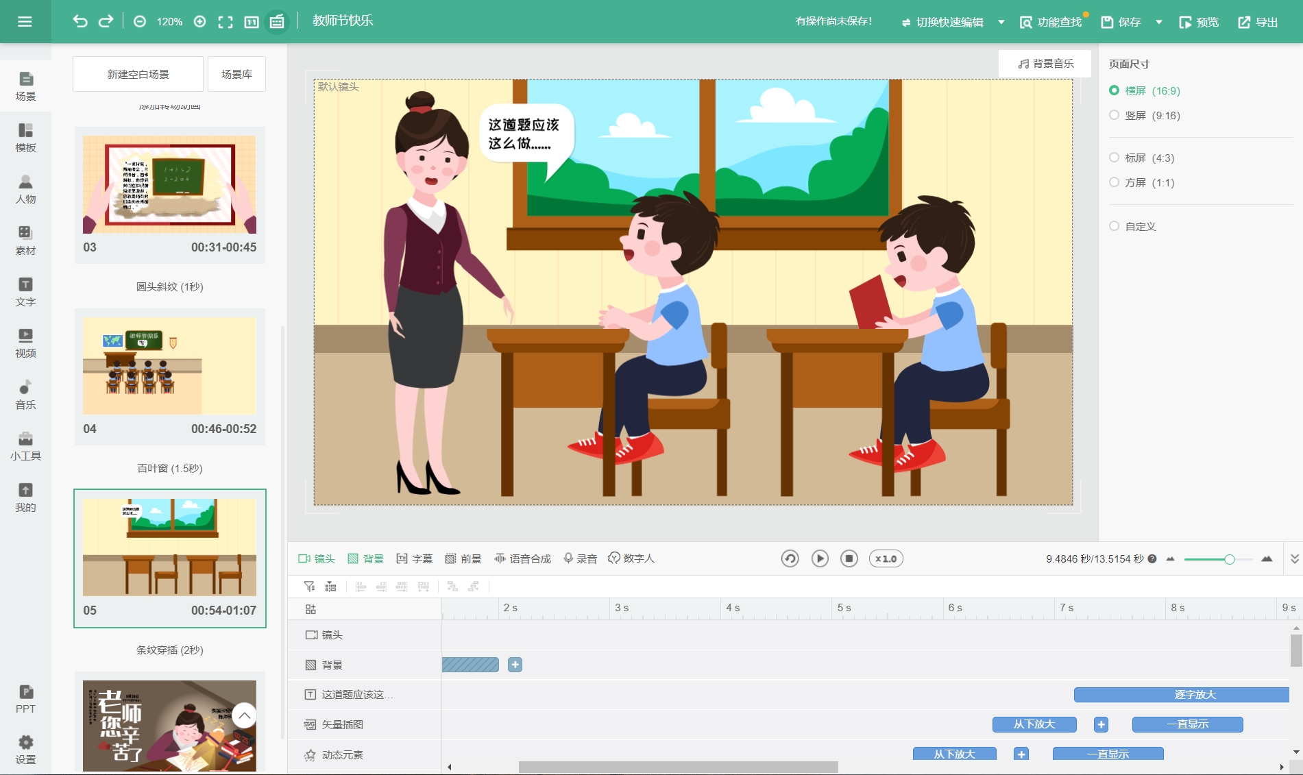The image size is (1303, 775).
Task: Open the 场景库 scene library
Action: pyautogui.click(x=236, y=74)
